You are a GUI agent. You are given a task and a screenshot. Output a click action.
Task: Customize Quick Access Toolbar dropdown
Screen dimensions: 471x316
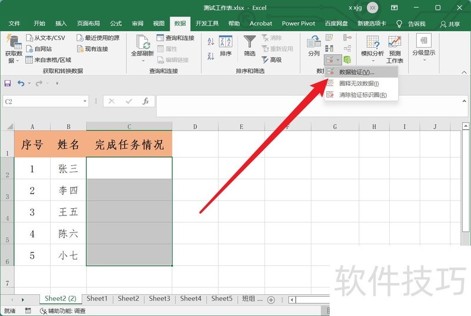(x=57, y=83)
